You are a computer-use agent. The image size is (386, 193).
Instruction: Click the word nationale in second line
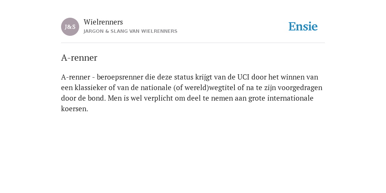click(x=156, y=87)
